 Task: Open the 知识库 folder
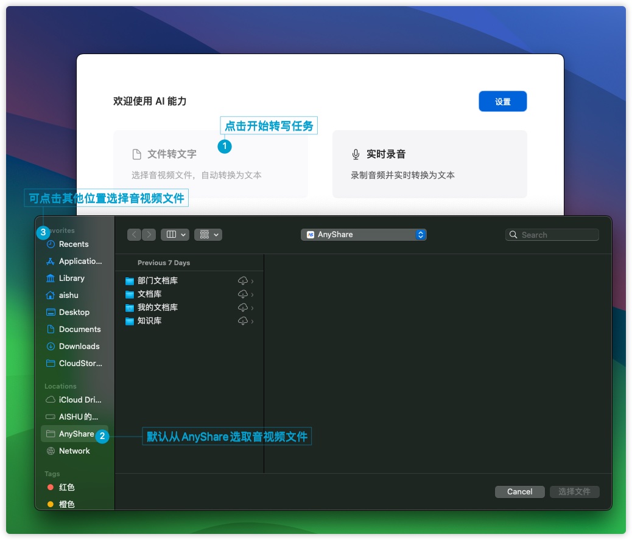pyautogui.click(x=190, y=320)
